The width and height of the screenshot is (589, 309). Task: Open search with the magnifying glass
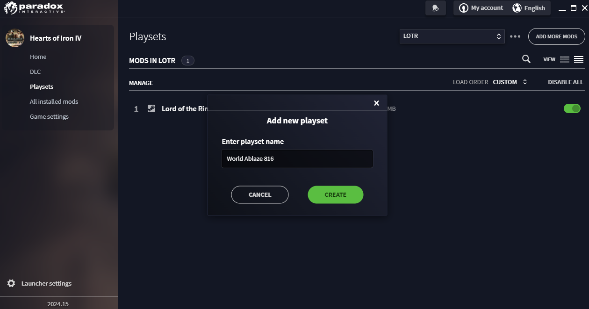pos(526,59)
